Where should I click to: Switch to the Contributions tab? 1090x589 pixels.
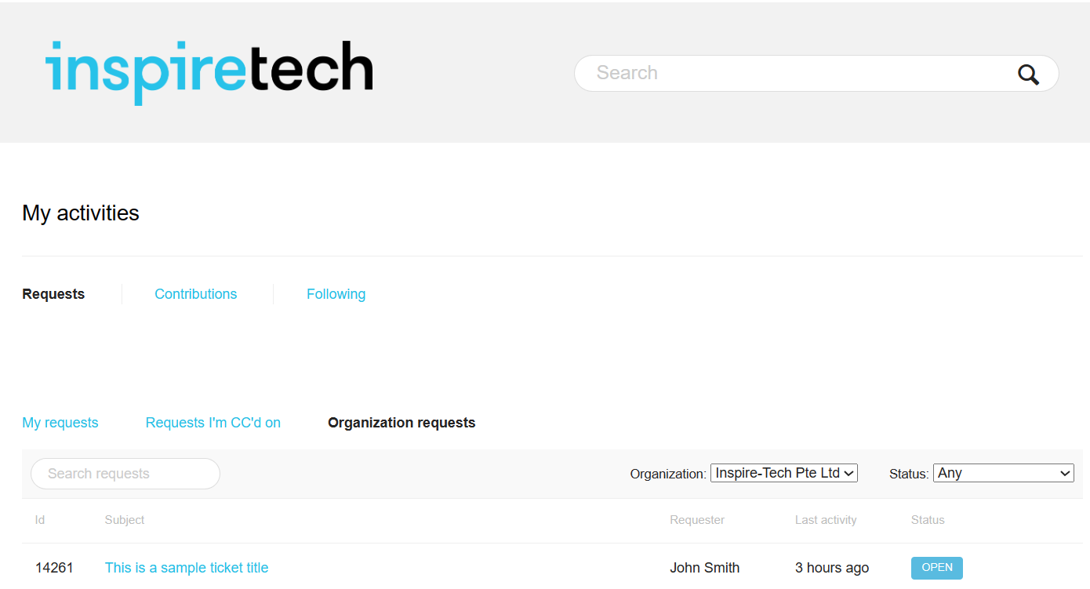point(195,294)
